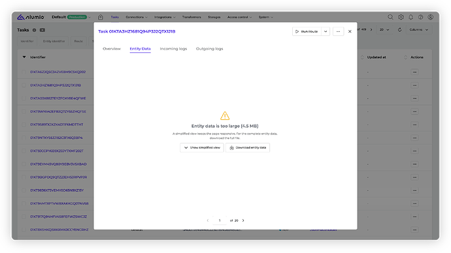The image size is (451, 253).
Task: Open actions for row 01KTA03X8827EYZFGKY8E4QFWE
Action: [x=414, y=98]
